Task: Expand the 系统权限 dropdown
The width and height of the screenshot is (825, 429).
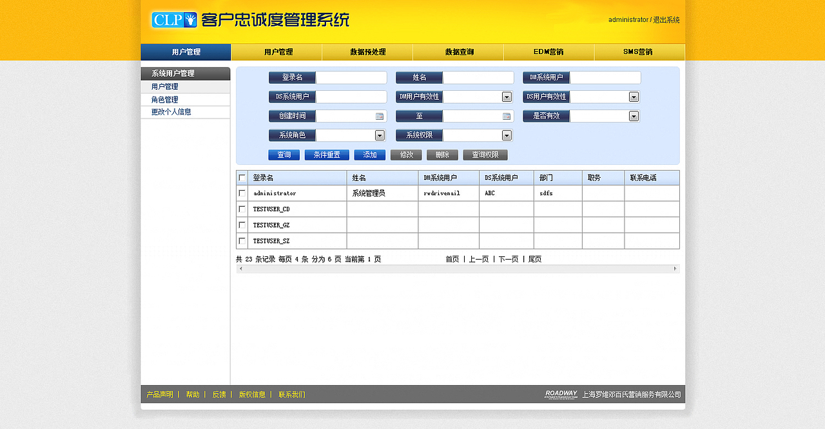Action: coord(507,136)
